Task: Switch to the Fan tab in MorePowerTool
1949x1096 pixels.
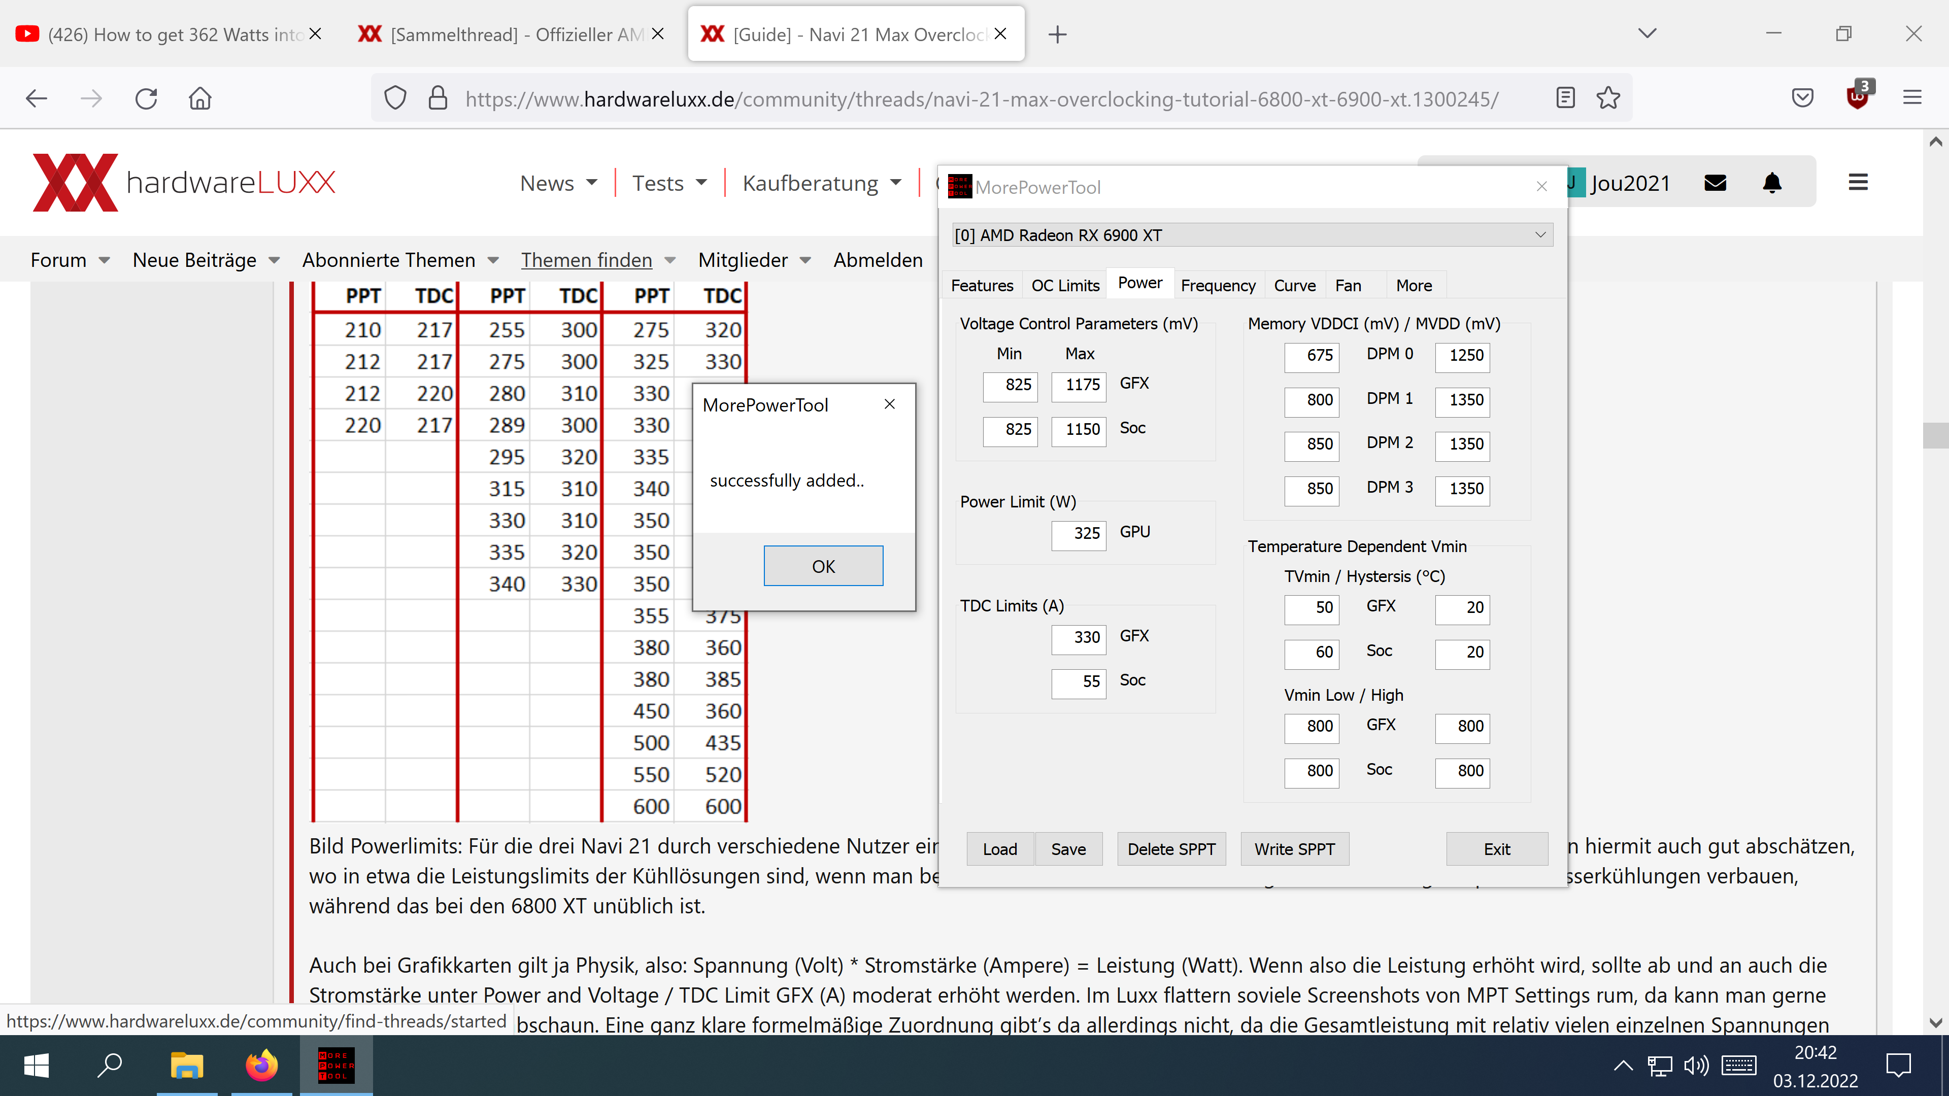Action: [1349, 285]
